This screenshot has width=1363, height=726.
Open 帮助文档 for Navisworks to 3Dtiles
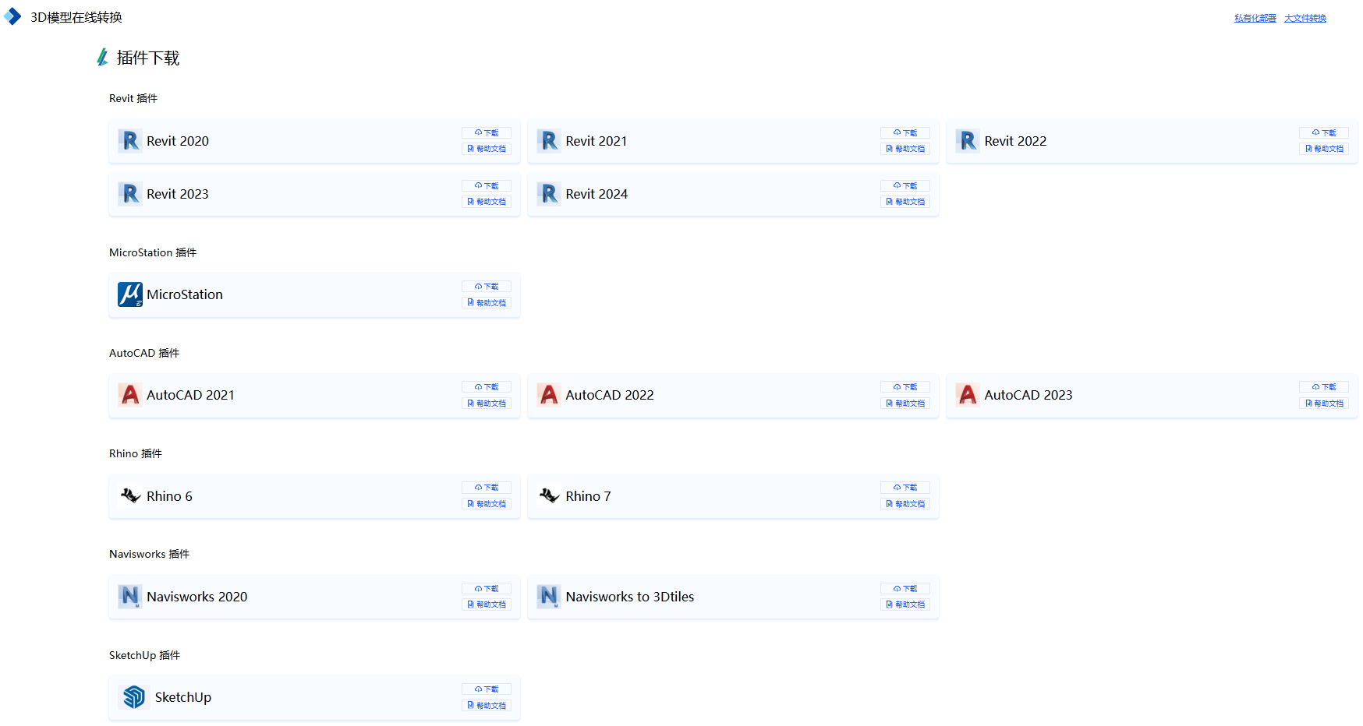pyautogui.click(x=905, y=604)
